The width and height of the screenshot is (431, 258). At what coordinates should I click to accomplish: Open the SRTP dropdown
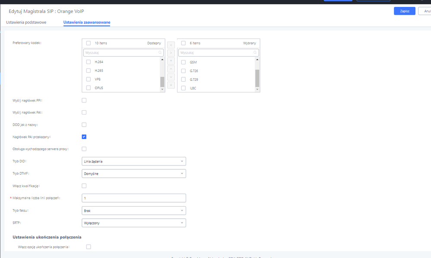pos(134,223)
